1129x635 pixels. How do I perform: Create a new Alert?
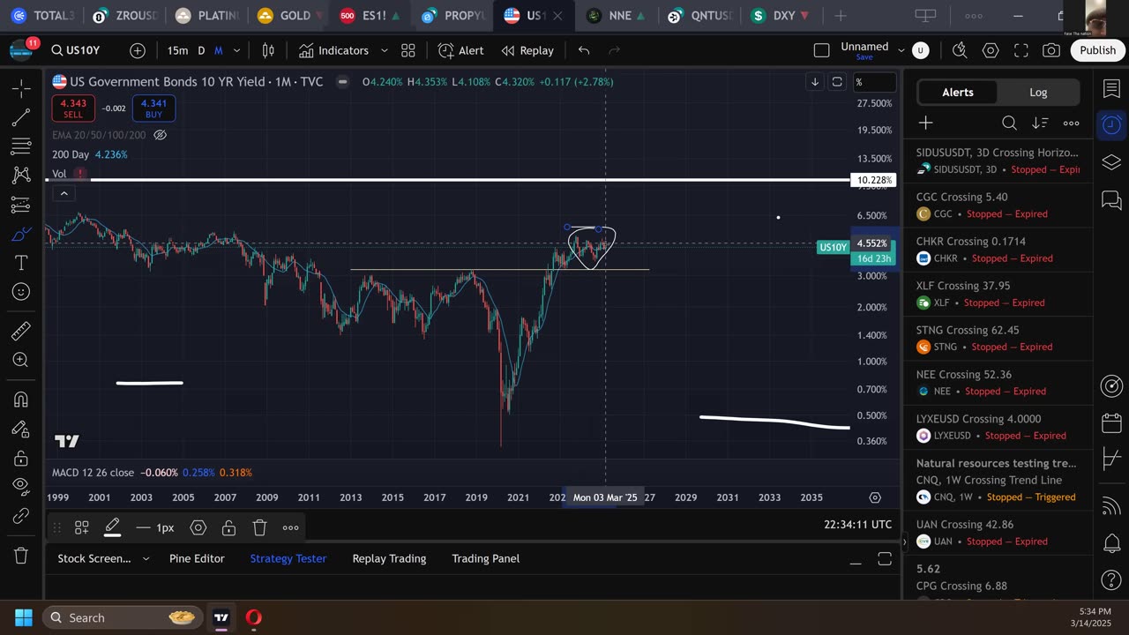[460, 50]
